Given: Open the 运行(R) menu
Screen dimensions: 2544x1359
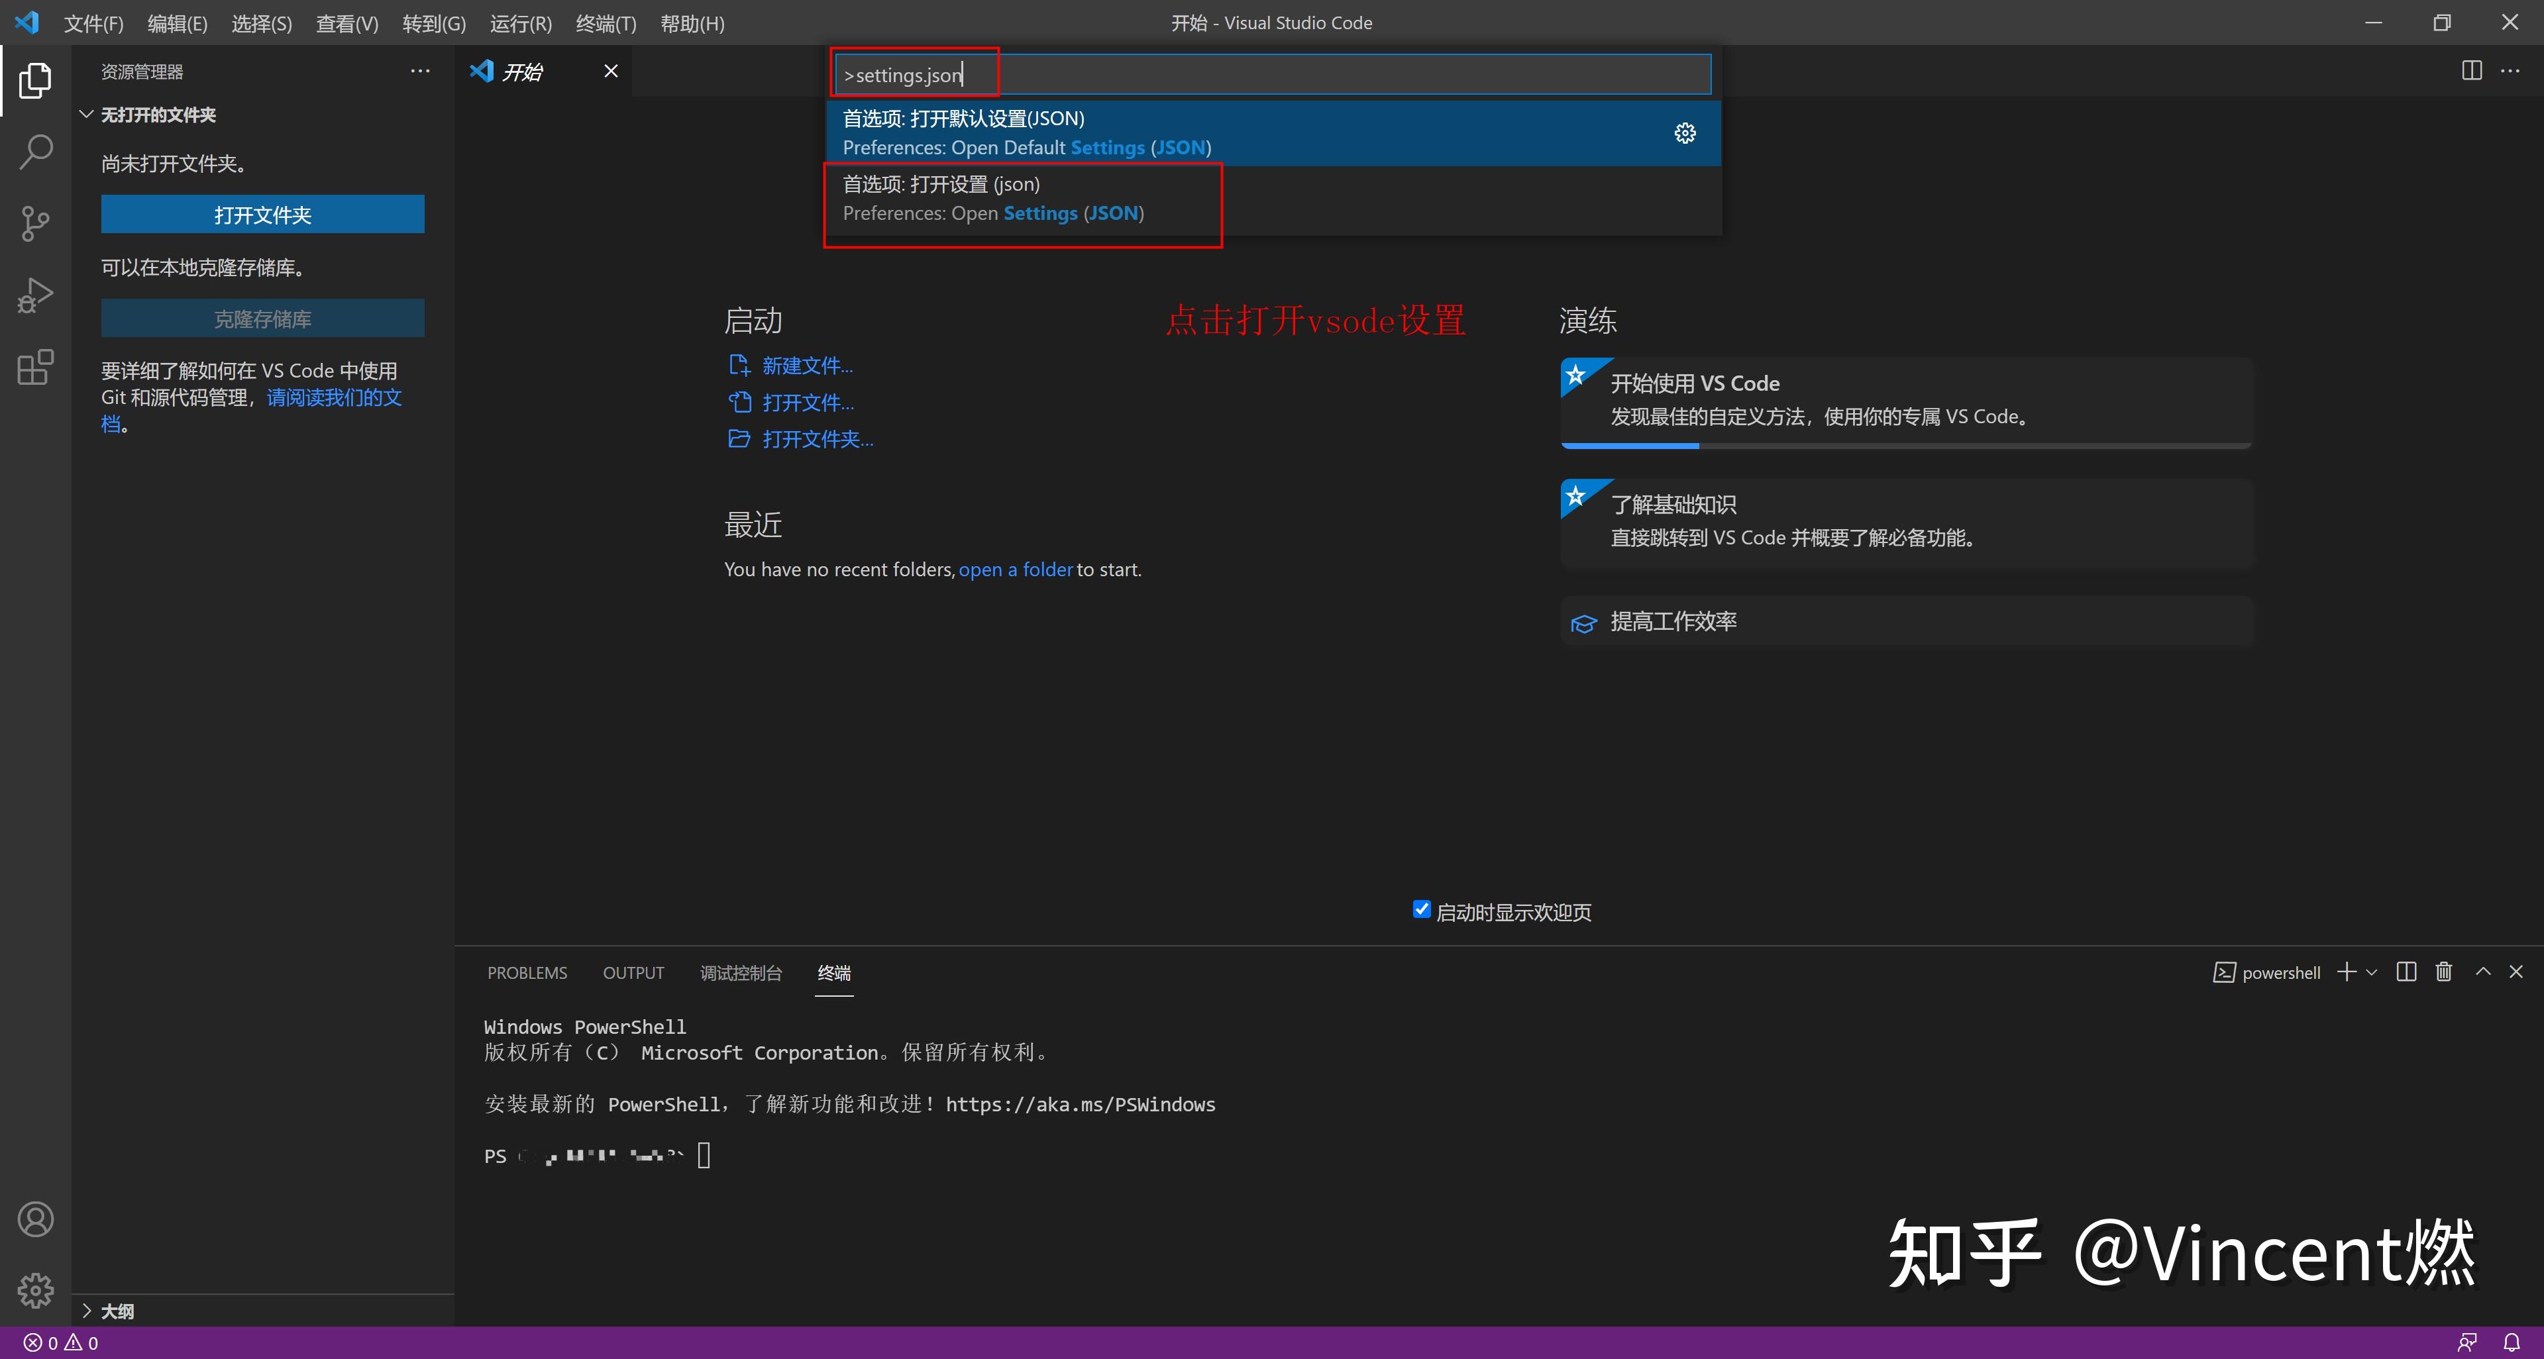Looking at the screenshot, I should [x=521, y=23].
